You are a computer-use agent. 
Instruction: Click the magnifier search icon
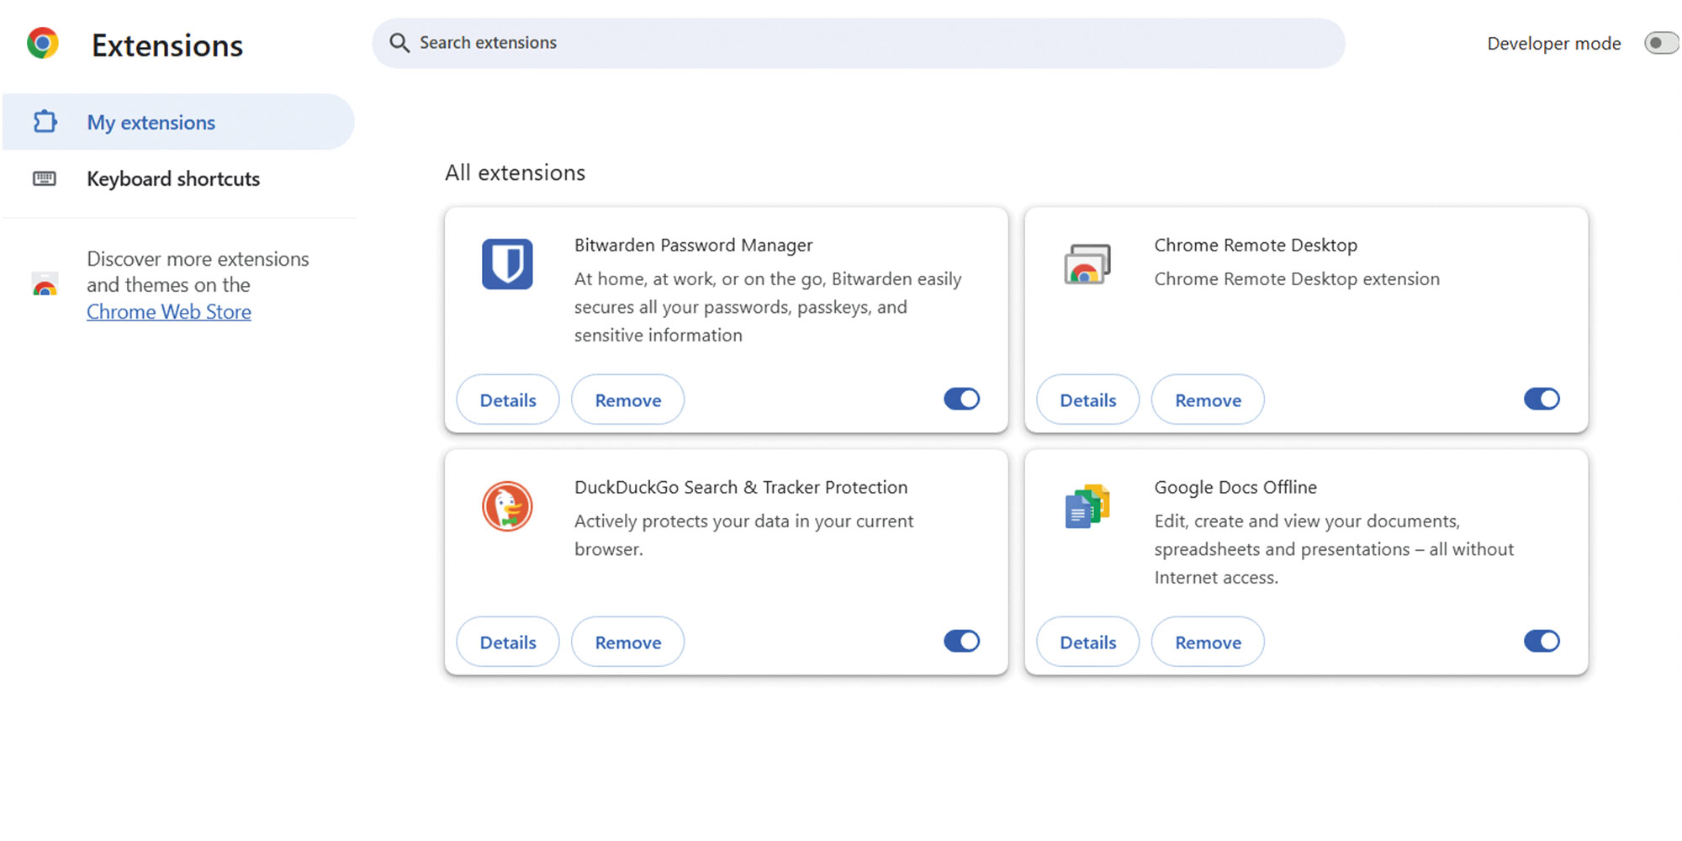(x=399, y=43)
